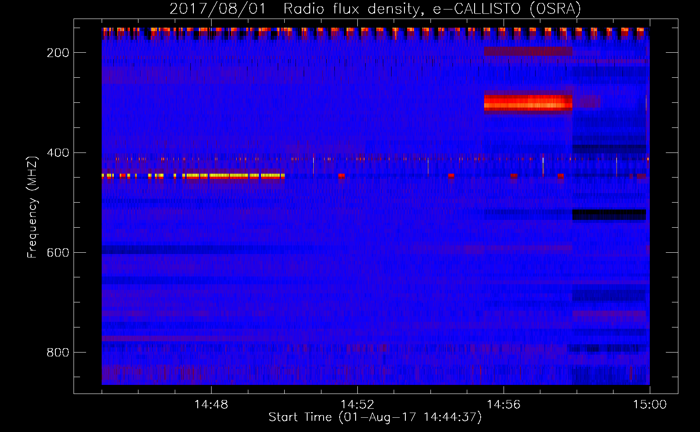Click the 15:00 time tick label

pos(650,405)
